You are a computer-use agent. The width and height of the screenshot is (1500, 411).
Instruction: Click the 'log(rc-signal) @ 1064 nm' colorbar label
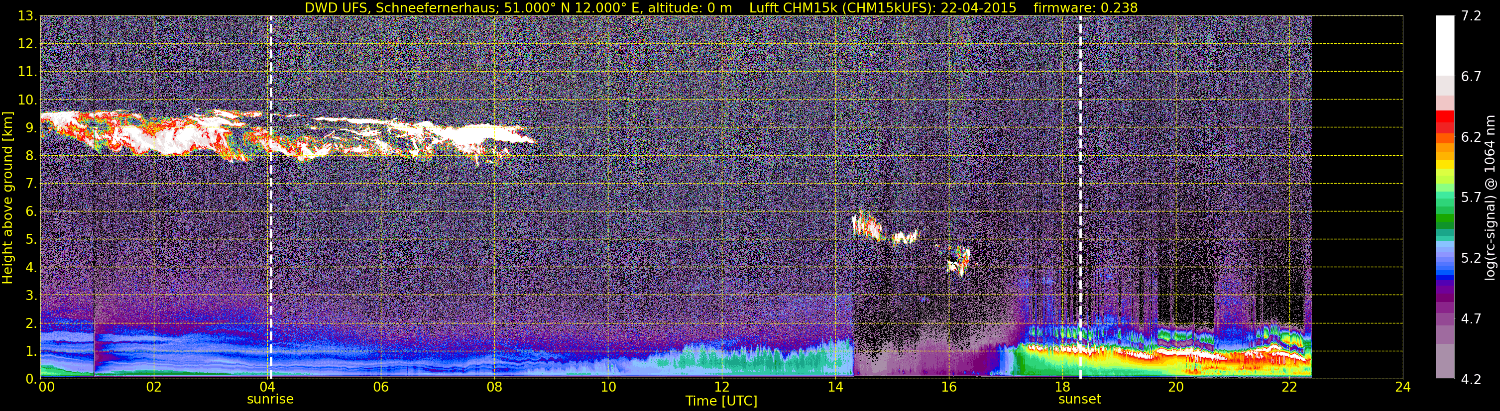coord(1490,198)
